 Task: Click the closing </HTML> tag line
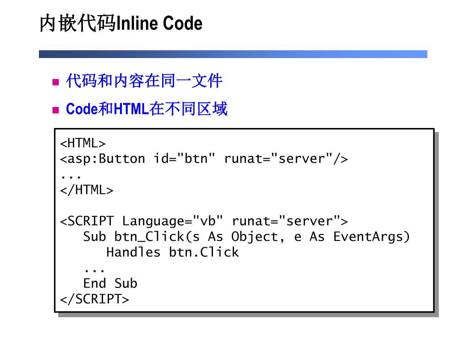pyautogui.click(x=87, y=190)
